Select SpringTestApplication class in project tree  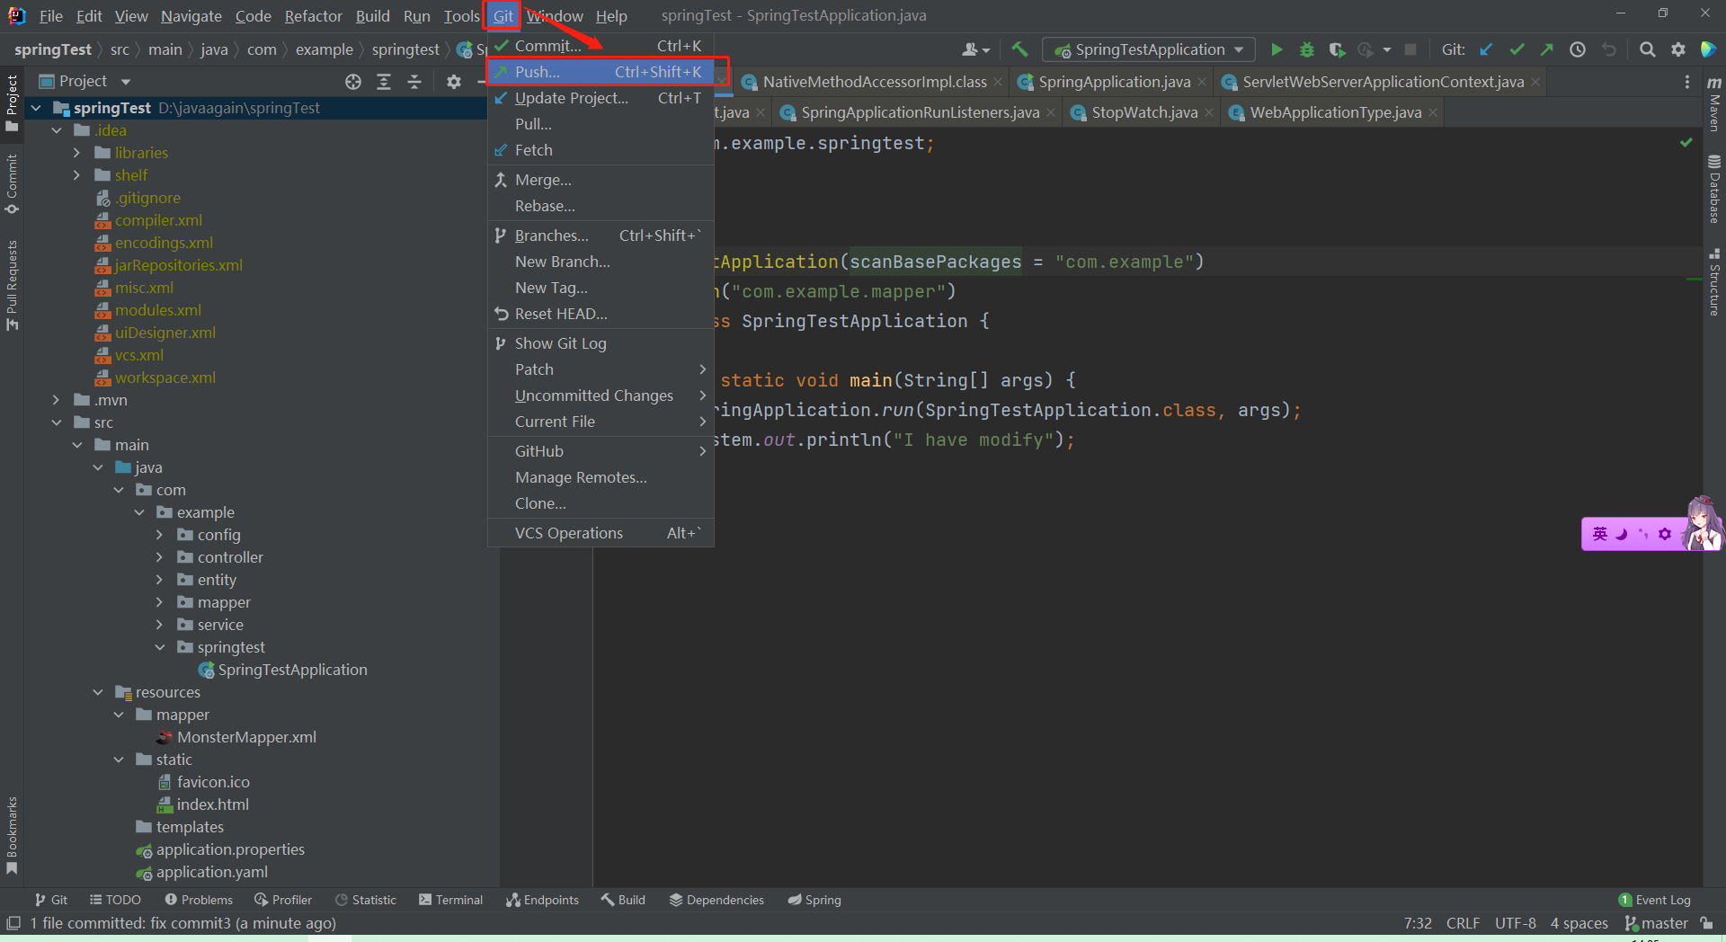(x=292, y=670)
